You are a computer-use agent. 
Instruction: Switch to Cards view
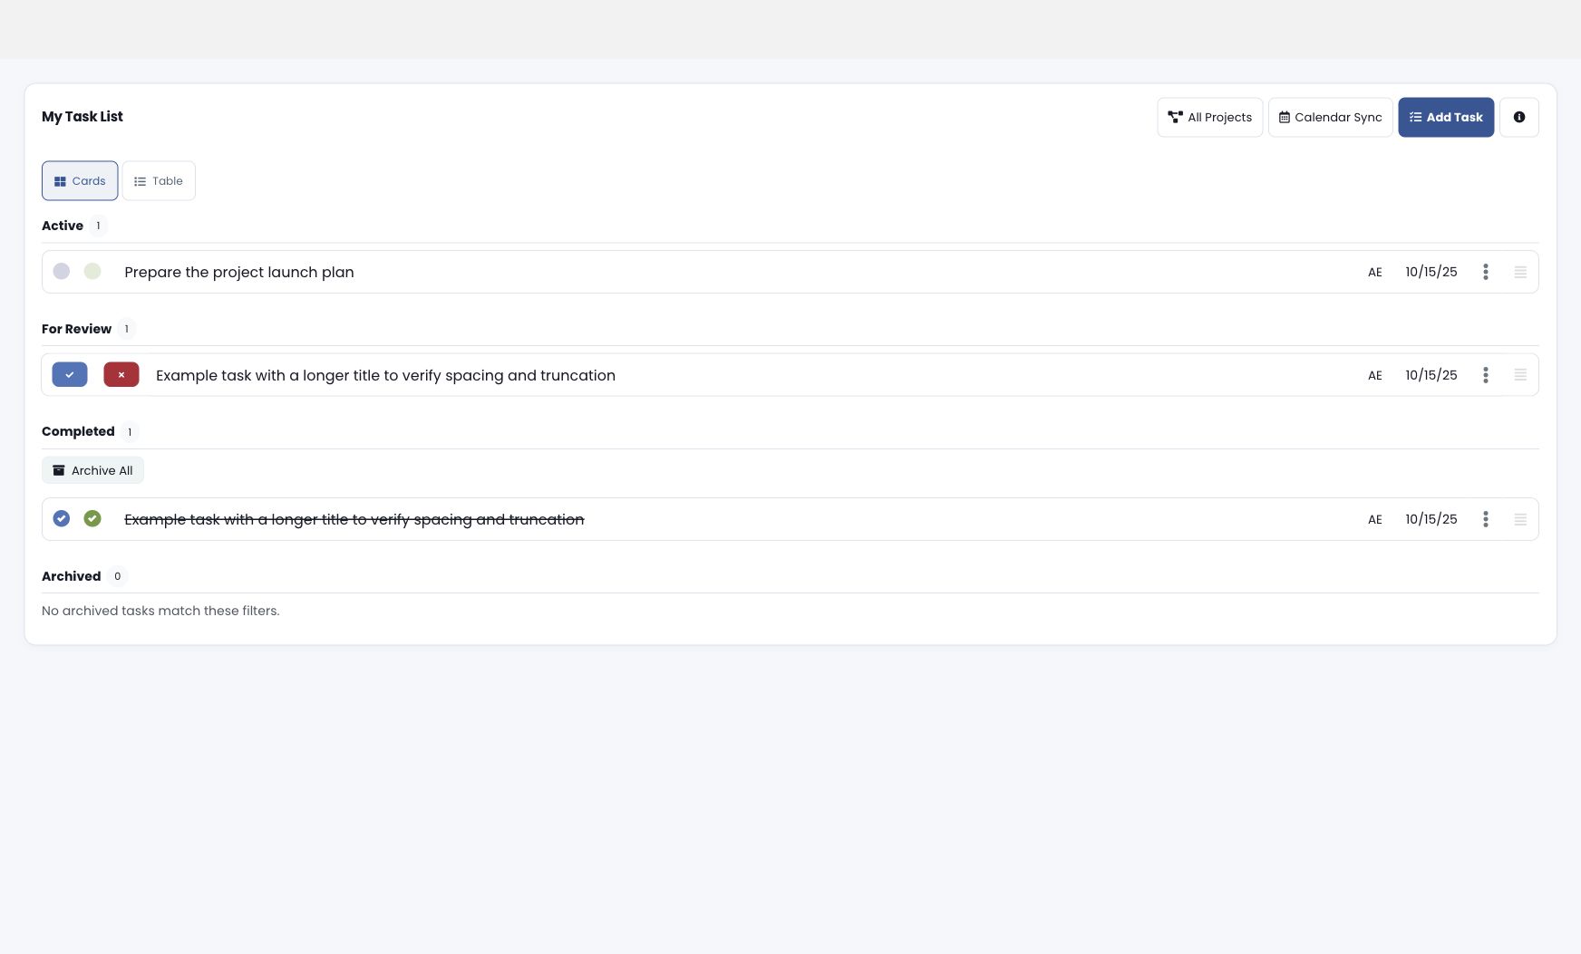click(80, 180)
